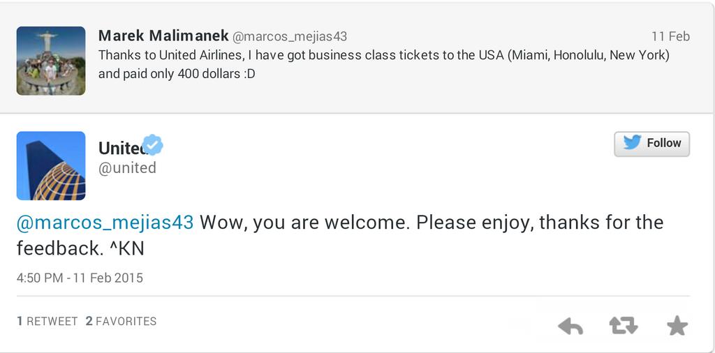Viewport: 715px width, 353px height.
Task: Open Marek Malimanek's profile name link
Action: (x=163, y=36)
